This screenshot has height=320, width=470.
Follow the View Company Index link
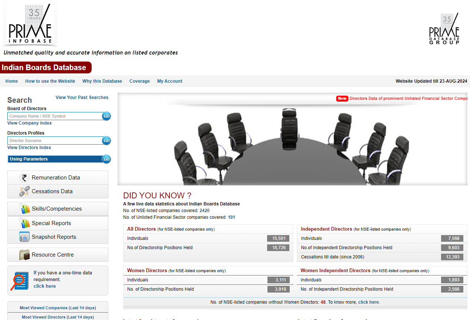[x=30, y=123]
